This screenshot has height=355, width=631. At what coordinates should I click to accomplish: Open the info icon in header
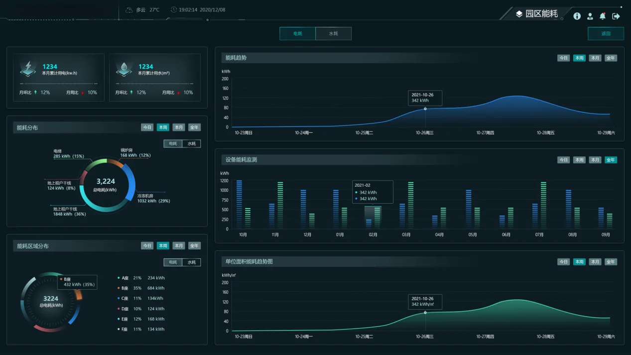577,16
